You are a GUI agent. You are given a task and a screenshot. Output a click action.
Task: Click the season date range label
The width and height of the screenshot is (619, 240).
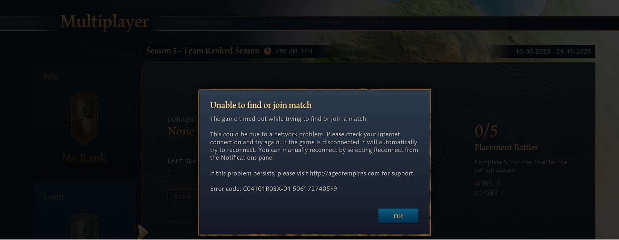click(553, 52)
